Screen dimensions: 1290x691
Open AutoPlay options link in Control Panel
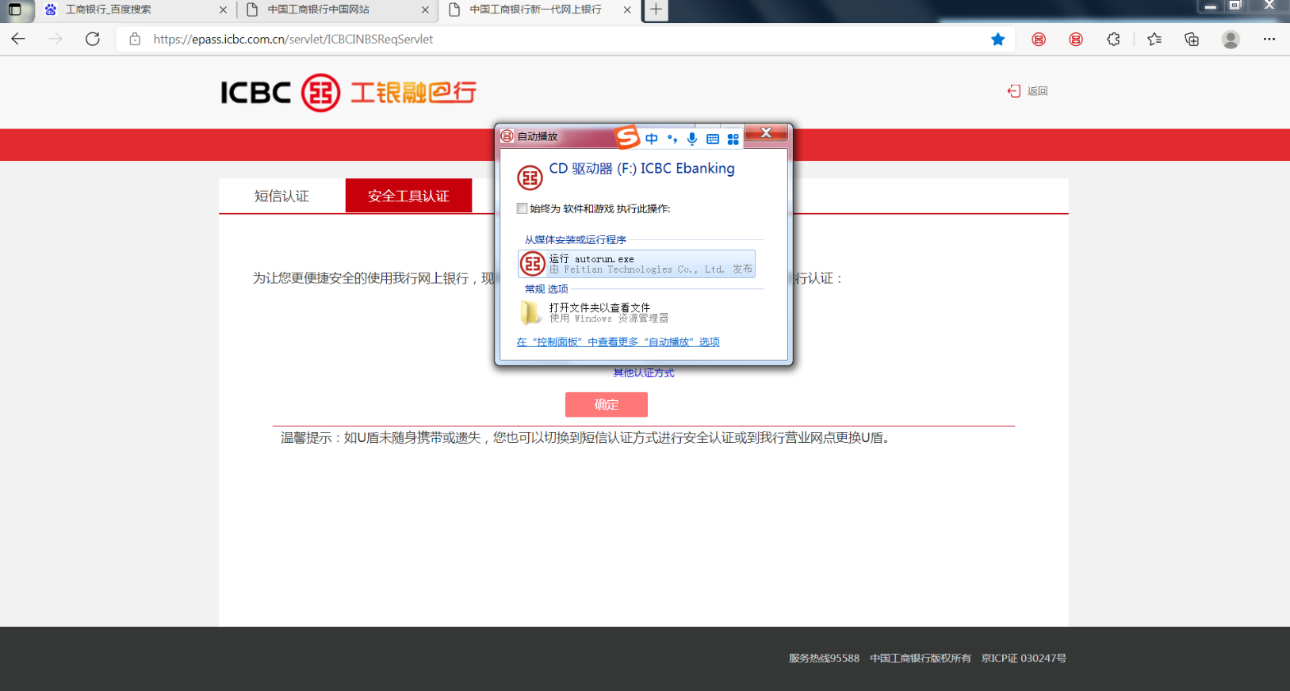(x=618, y=342)
